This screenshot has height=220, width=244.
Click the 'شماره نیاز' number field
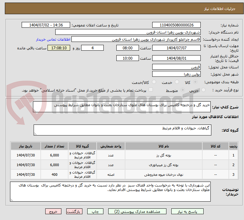(x=176, y=25)
